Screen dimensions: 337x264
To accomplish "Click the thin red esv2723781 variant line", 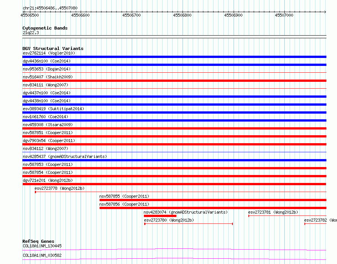I will click(x=287, y=216).
